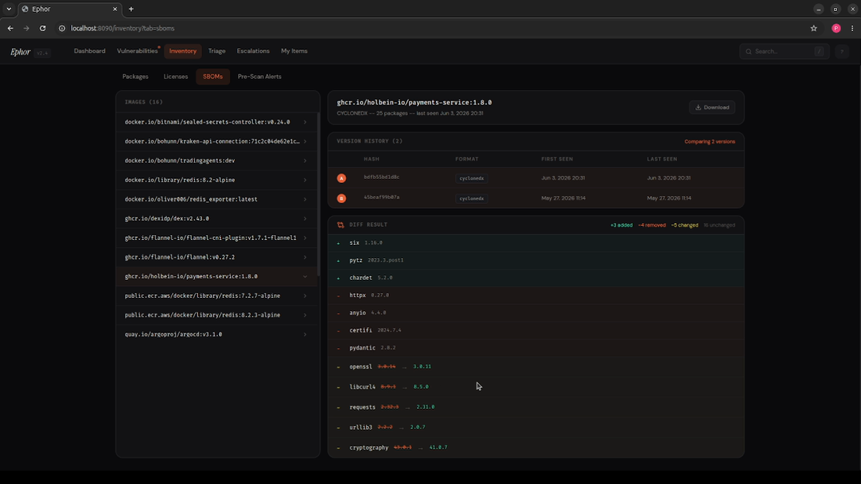The width and height of the screenshot is (861, 484).
Task: Expand flannel-cni-plugin image chevron
Action: tap(305, 238)
